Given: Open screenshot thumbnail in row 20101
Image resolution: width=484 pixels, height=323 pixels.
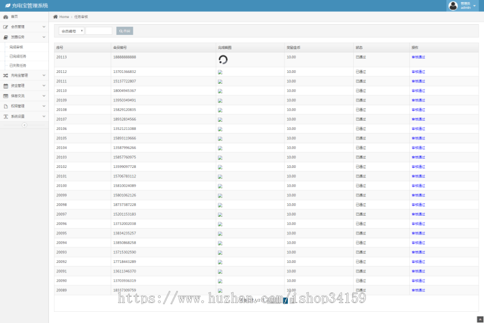Looking at the screenshot, I should (x=220, y=177).
